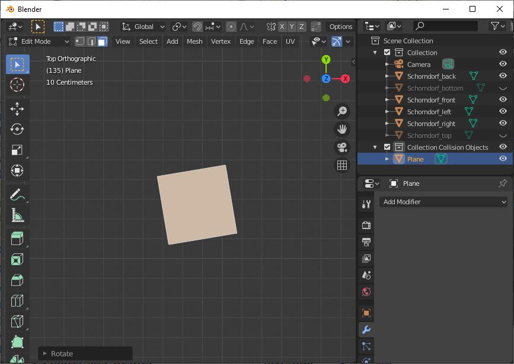Open Object properties tab
The image size is (514, 364).
click(366, 313)
